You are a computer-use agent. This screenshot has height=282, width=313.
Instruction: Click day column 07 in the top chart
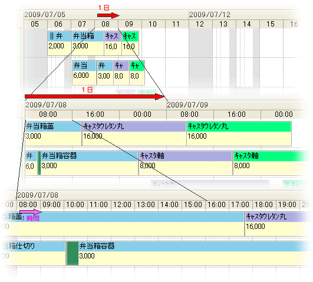coord(83,24)
